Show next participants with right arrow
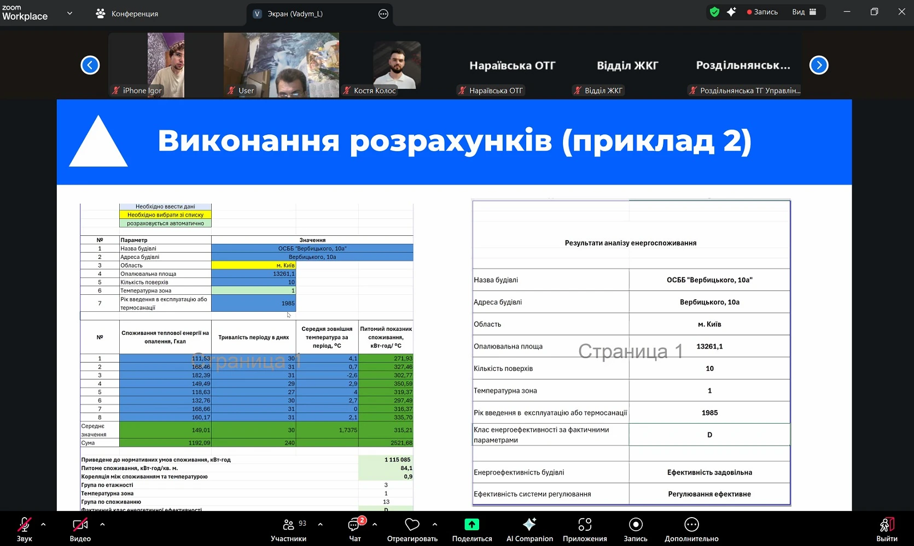The height and width of the screenshot is (546, 914). [818, 65]
